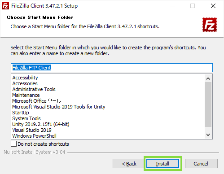The height and width of the screenshot is (174, 224).
Task: Cancel the setup wizard
Action: pos(201,164)
